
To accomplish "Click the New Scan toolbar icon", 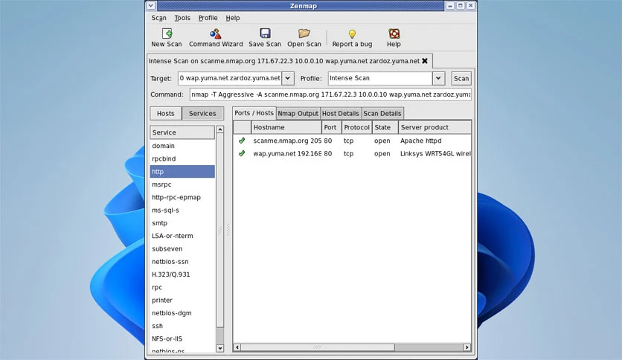I will tap(167, 33).
